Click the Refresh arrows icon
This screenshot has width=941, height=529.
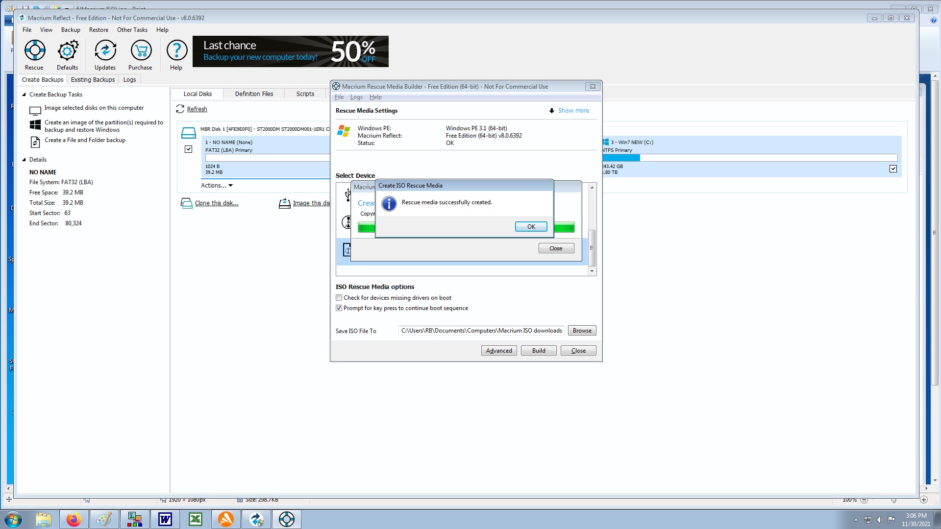click(x=180, y=109)
